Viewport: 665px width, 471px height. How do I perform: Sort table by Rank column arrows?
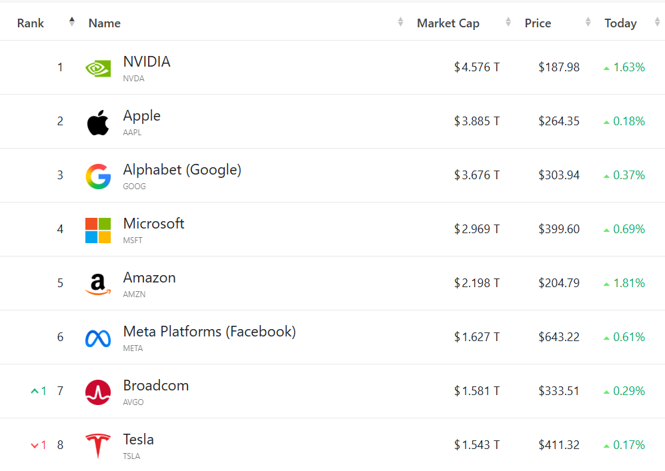point(72,23)
